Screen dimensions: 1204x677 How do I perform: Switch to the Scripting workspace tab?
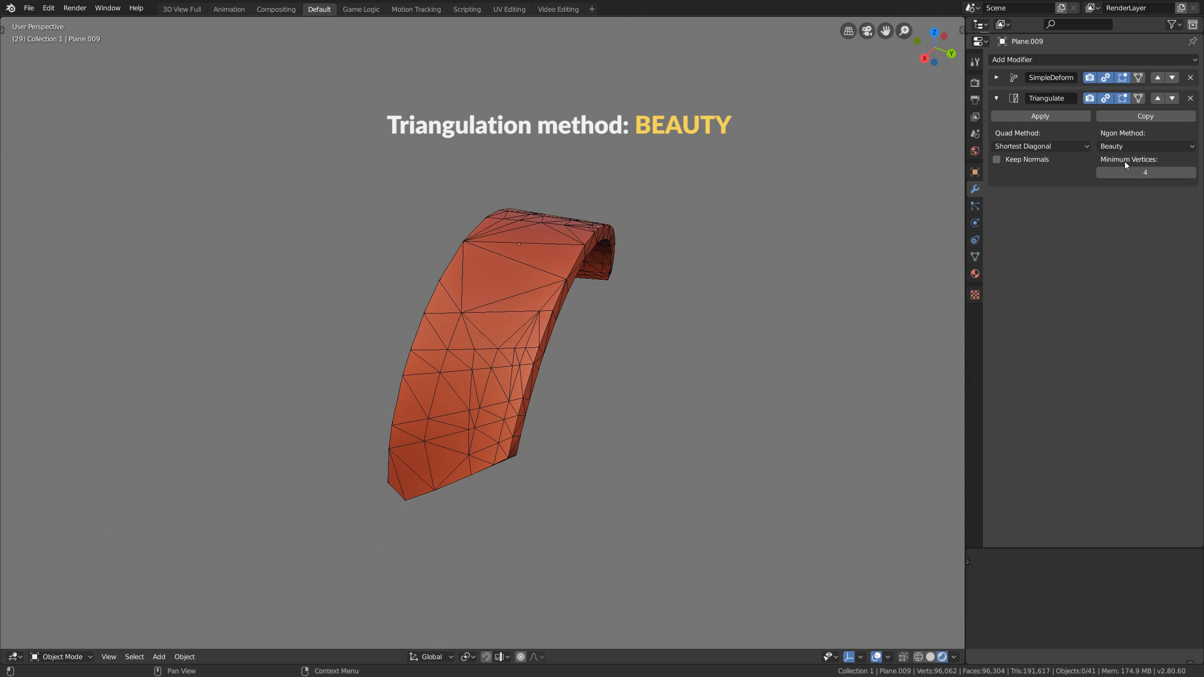click(x=467, y=9)
